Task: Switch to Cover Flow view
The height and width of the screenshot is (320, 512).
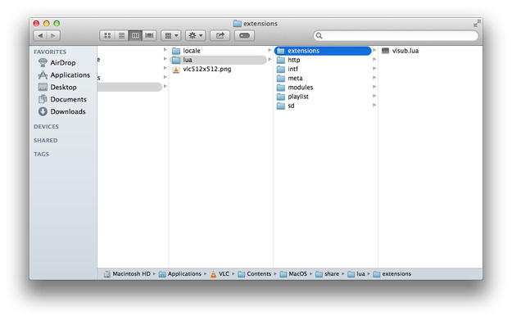Action: pyautogui.click(x=149, y=35)
